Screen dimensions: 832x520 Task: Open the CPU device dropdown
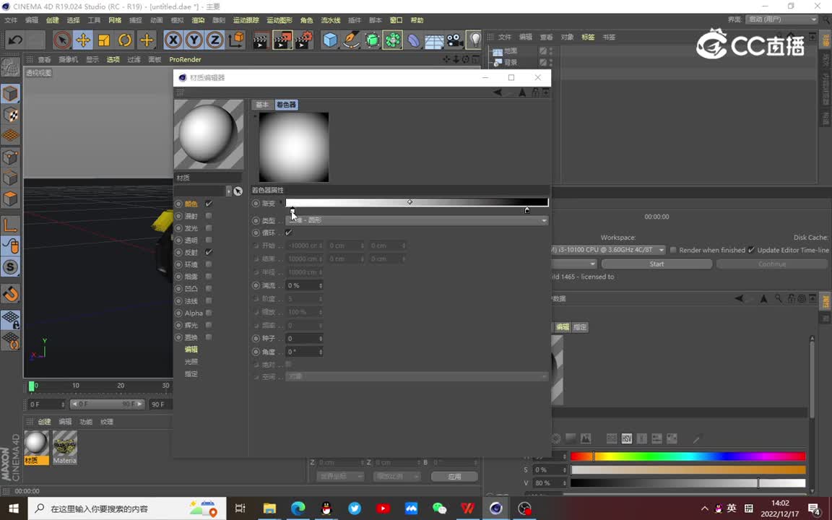[x=609, y=250]
